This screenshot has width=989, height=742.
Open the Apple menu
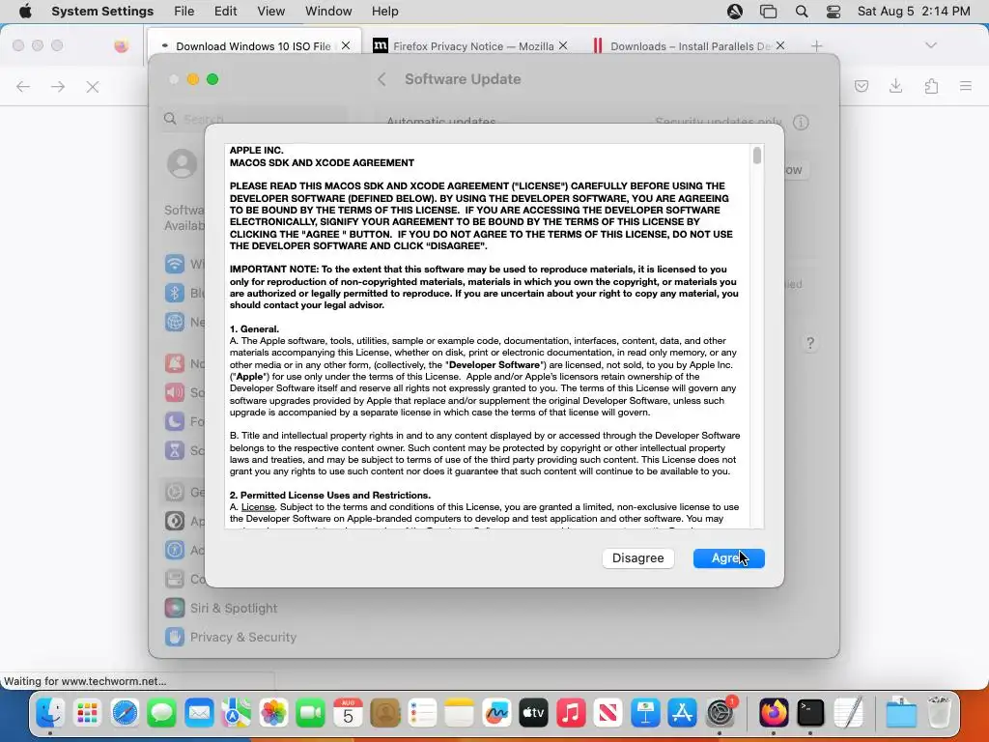point(25,12)
